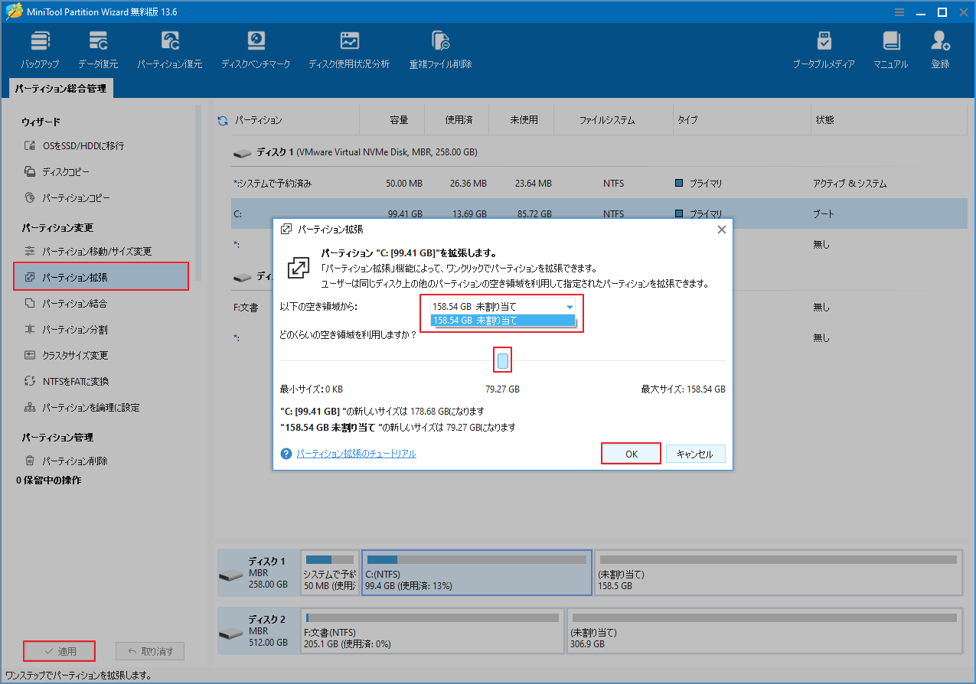The image size is (976, 684).
Task: Click the help icon beside tutorial link
Action: coord(286,454)
